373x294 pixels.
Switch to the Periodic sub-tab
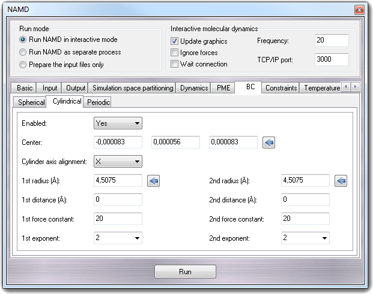[x=97, y=102]
